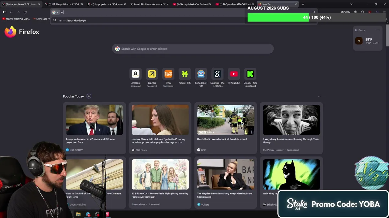This screenshot has width=389, height=218.
Task: Open the search engine selector in address bar
Action: coord(55,12)
